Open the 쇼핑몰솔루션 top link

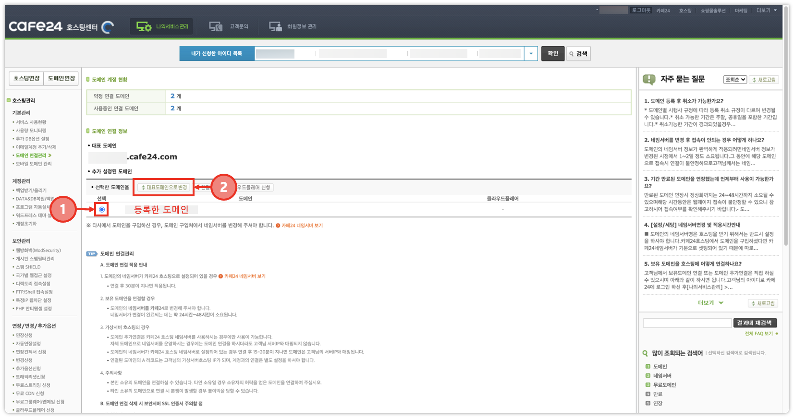coord(713,11)
